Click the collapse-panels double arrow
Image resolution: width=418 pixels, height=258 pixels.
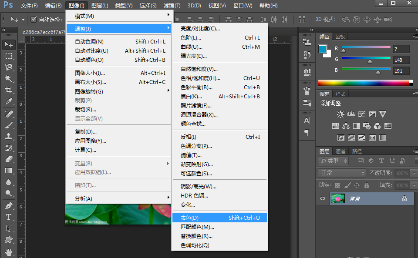coord(310,29)
